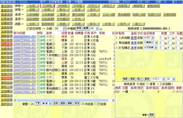Select the 清單 radio button

(148, 84)
